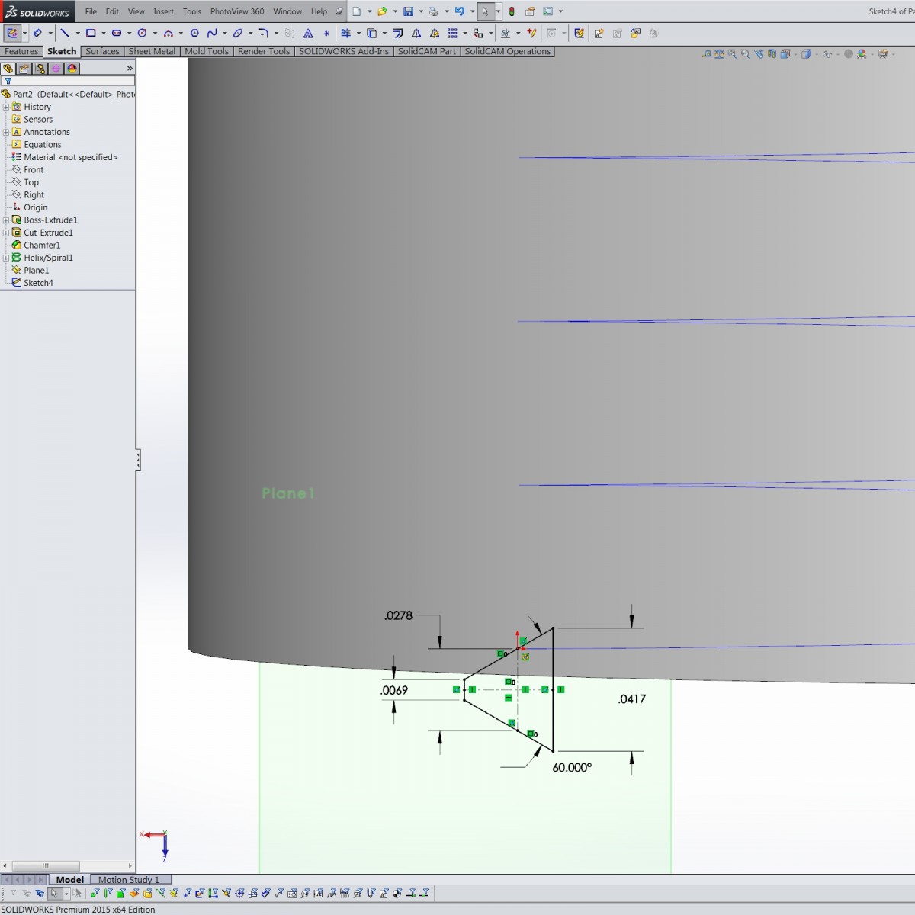Pick the Corner Rectangle tool
The image size is (915, 915).
pos(91,34)
